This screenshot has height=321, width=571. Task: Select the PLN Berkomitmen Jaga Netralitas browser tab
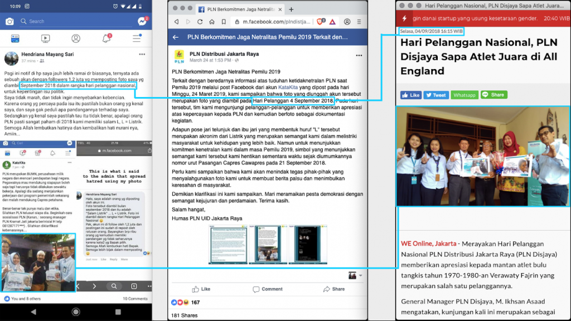240,9
